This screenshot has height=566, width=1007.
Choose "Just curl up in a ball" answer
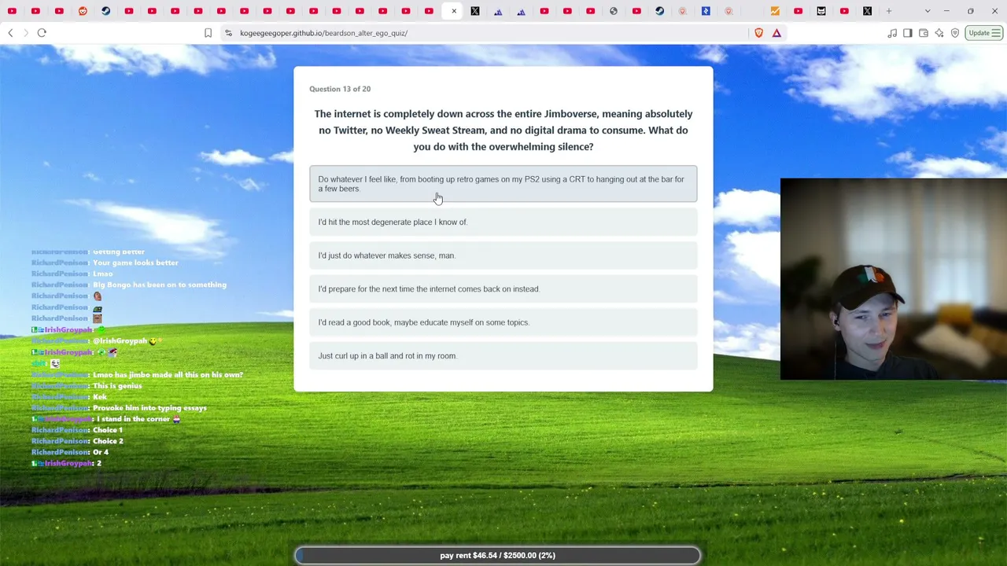(x=503, y=356)
